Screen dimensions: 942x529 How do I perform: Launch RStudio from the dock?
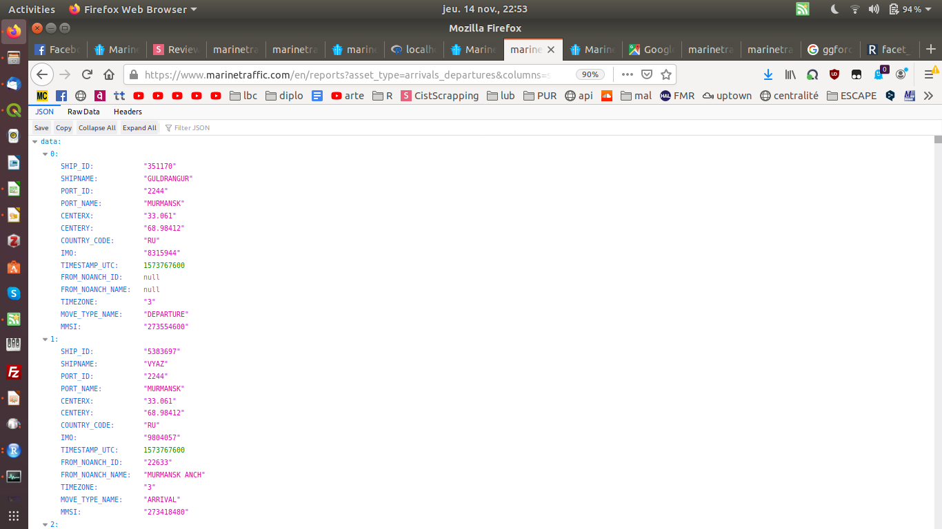(14, 450)
